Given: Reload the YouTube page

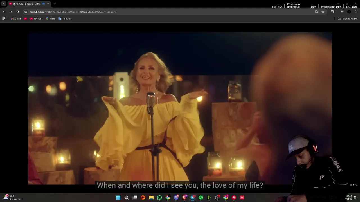Looking at the screenshot, I should coord(17,12).
